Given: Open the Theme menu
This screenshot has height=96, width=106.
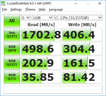Looking at the screenshot, I should pyautogui.click(x=30, y=9).
